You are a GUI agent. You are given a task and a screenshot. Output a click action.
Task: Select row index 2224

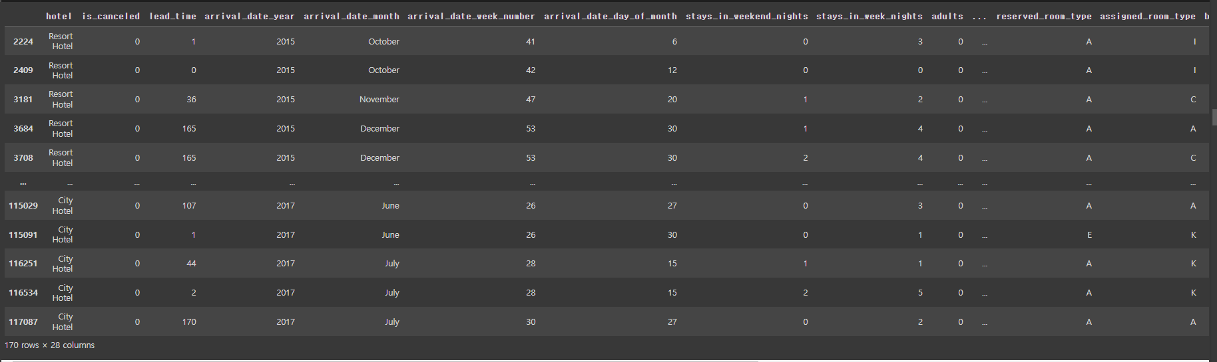[23, 41]
